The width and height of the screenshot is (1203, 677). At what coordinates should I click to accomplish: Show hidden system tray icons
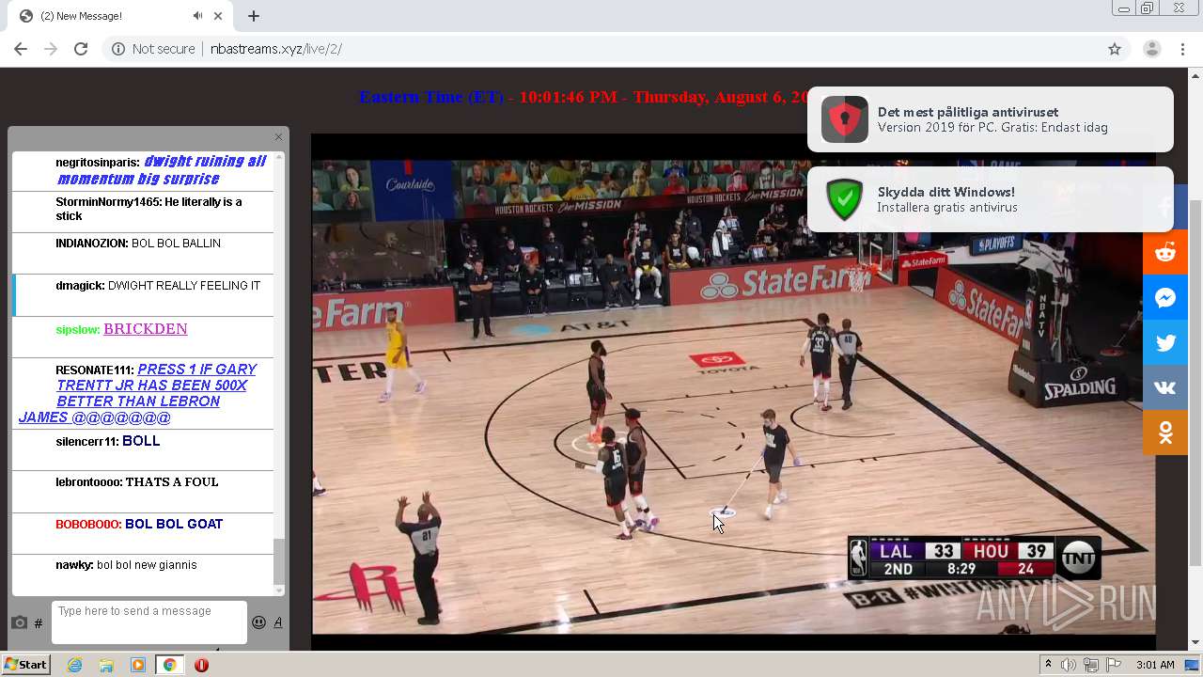(1048, 665)
